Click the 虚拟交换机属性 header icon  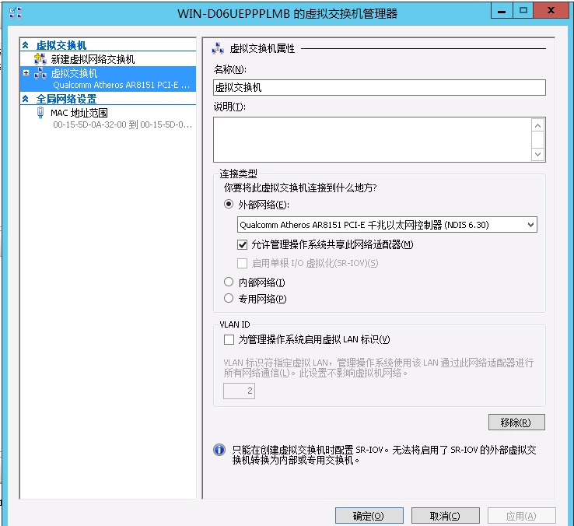click(x=219, y=48)
